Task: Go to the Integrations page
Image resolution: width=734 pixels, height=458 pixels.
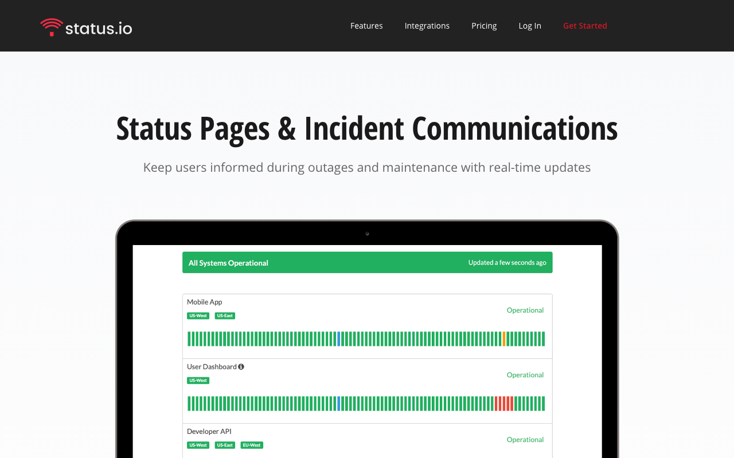Action: click(427, 26)
